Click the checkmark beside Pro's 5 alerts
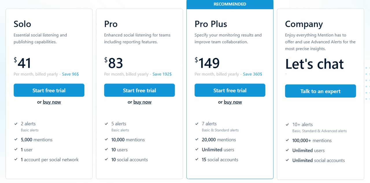The height and width of the screenshot is (183, 370). (x=107, y=124)
